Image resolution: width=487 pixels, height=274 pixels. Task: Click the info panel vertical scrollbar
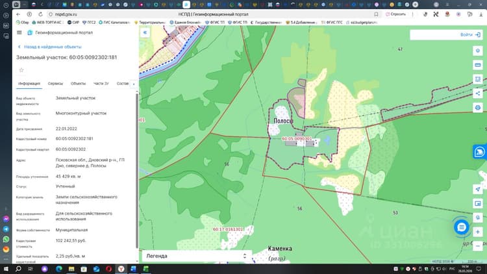137,170
